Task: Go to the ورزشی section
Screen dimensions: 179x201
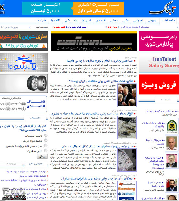Action: pos(152,21)
